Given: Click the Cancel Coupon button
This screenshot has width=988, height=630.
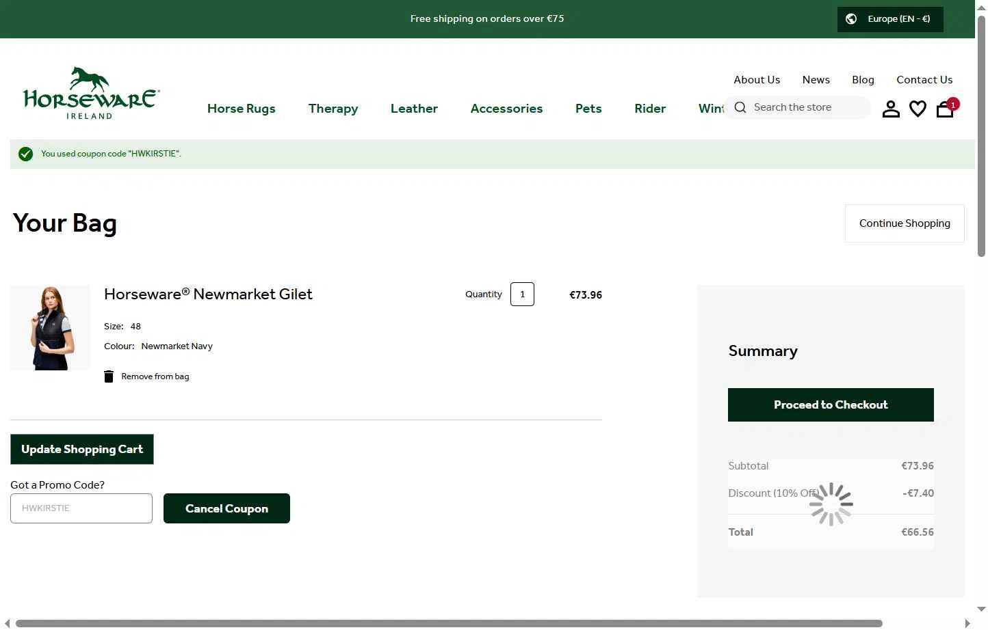Looking at the screenshot, I should coord(226,508).
